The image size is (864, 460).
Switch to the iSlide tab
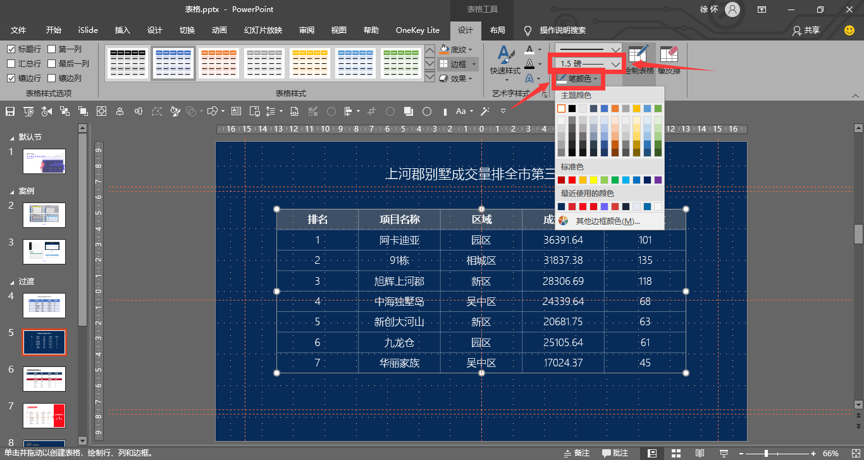pyautogui.click(x=88, y=30)
